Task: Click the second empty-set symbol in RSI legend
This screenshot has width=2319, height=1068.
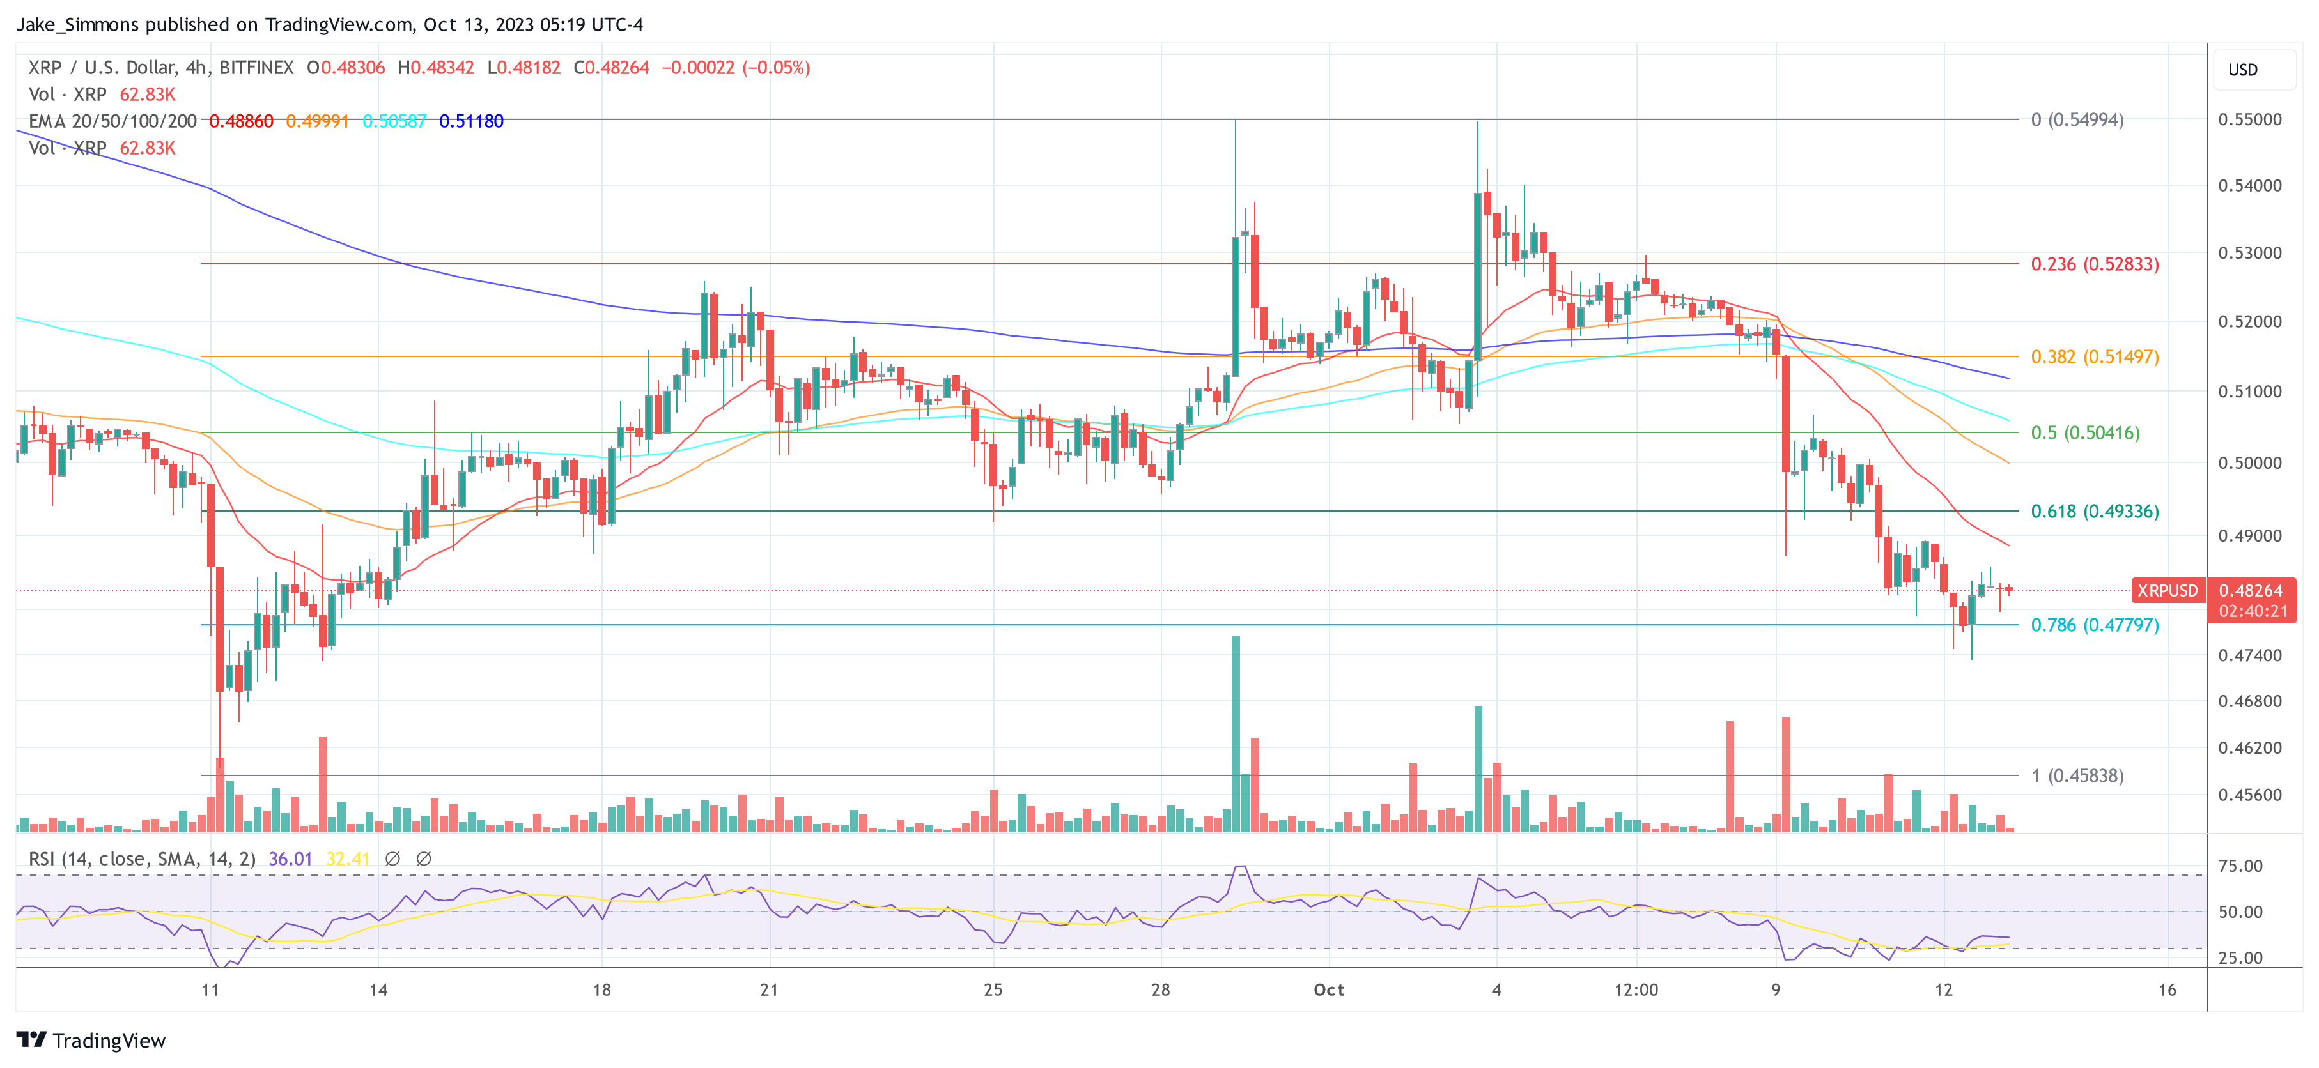Action: [x=423, y=859]
